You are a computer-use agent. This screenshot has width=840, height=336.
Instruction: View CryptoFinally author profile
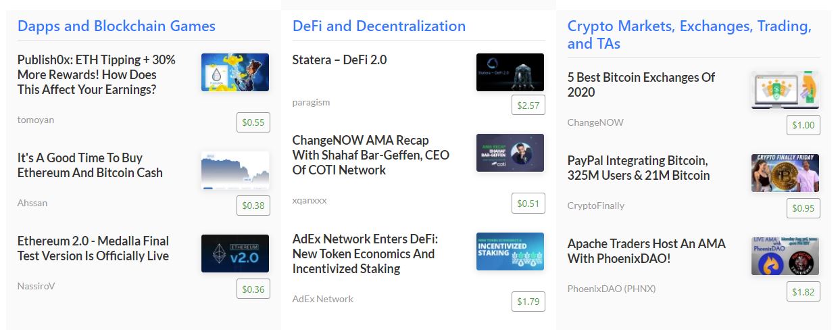tap(596, 206)
